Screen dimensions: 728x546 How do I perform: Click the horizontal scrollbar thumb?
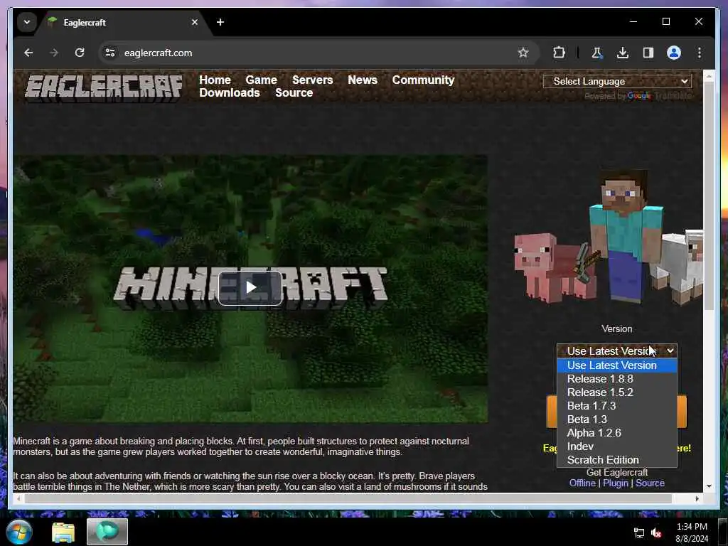point(348,498)
